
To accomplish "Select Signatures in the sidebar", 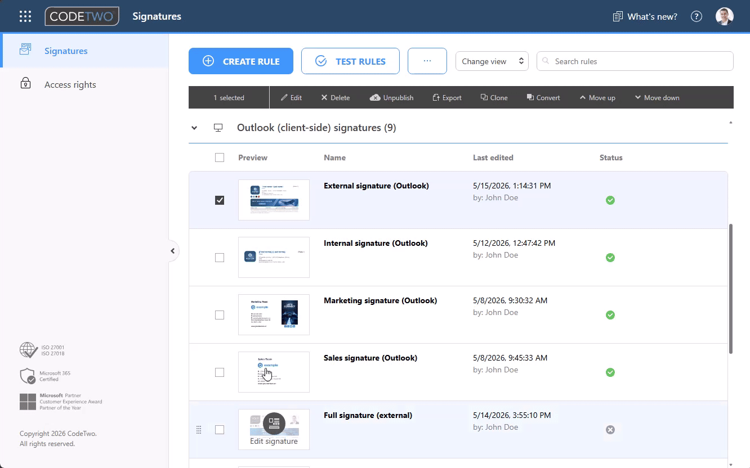I will [x=84, y=51].
